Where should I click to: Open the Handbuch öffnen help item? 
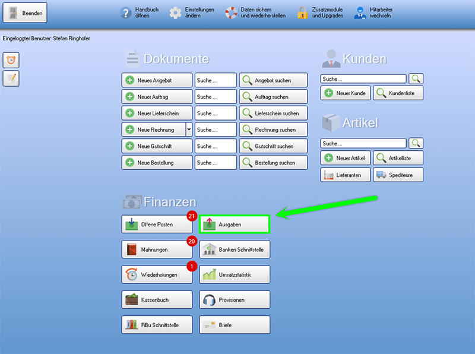click(x=140, y=12)
